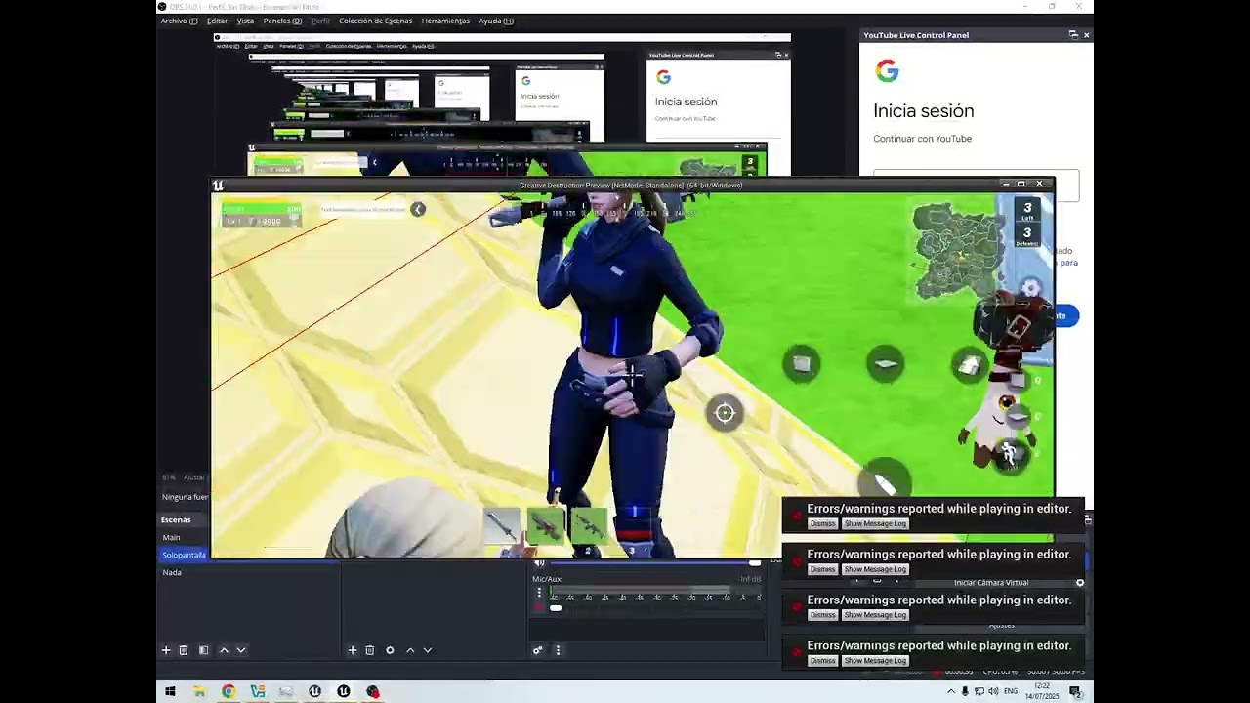The image size is (1250, 703).
Task: Adjust the desktop audio volume slider
Action: coord(654,563)
